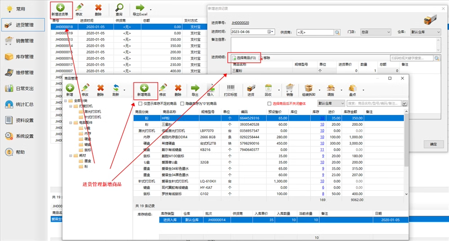Click the JH0000020 order number link

(x=240, y=22)
